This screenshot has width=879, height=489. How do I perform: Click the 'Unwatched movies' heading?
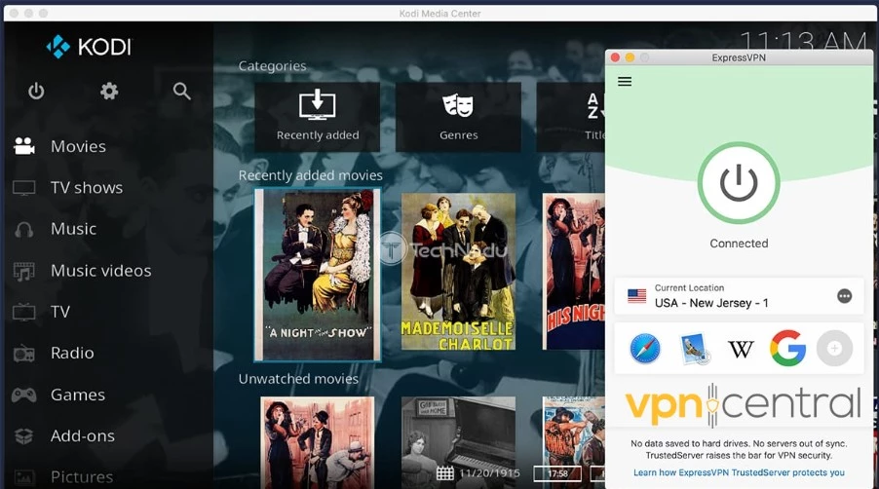[x=298, y=379]
